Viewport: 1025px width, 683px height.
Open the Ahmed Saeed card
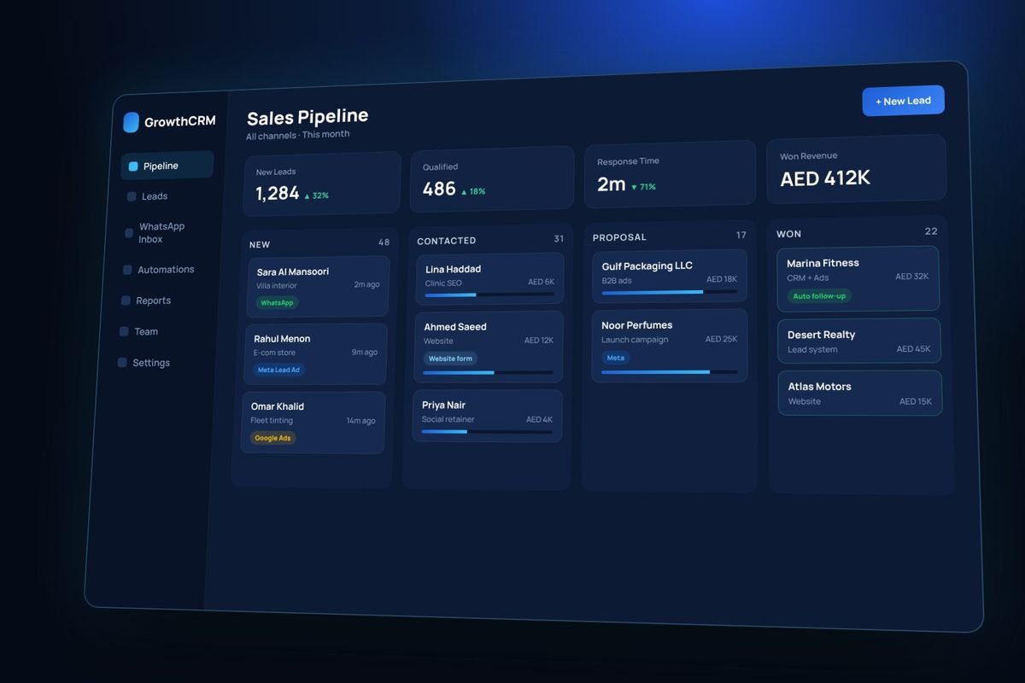click(x=489, y=347)
